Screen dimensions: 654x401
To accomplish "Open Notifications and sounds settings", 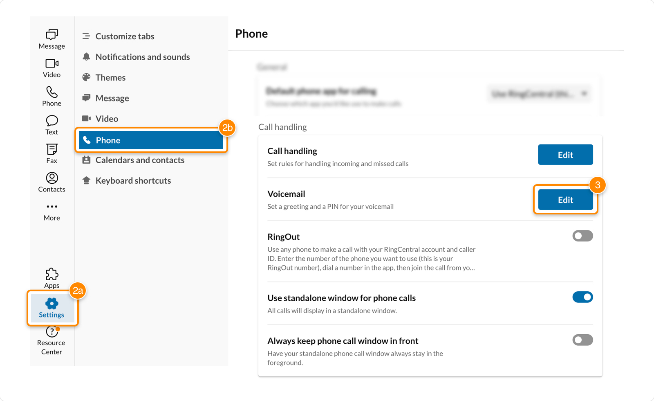I will [x=143, y=57].
